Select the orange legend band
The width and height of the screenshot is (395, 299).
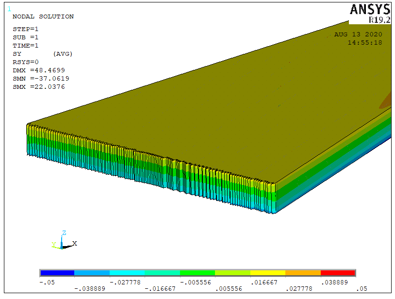pyautogui.click(x=303, y=273)
